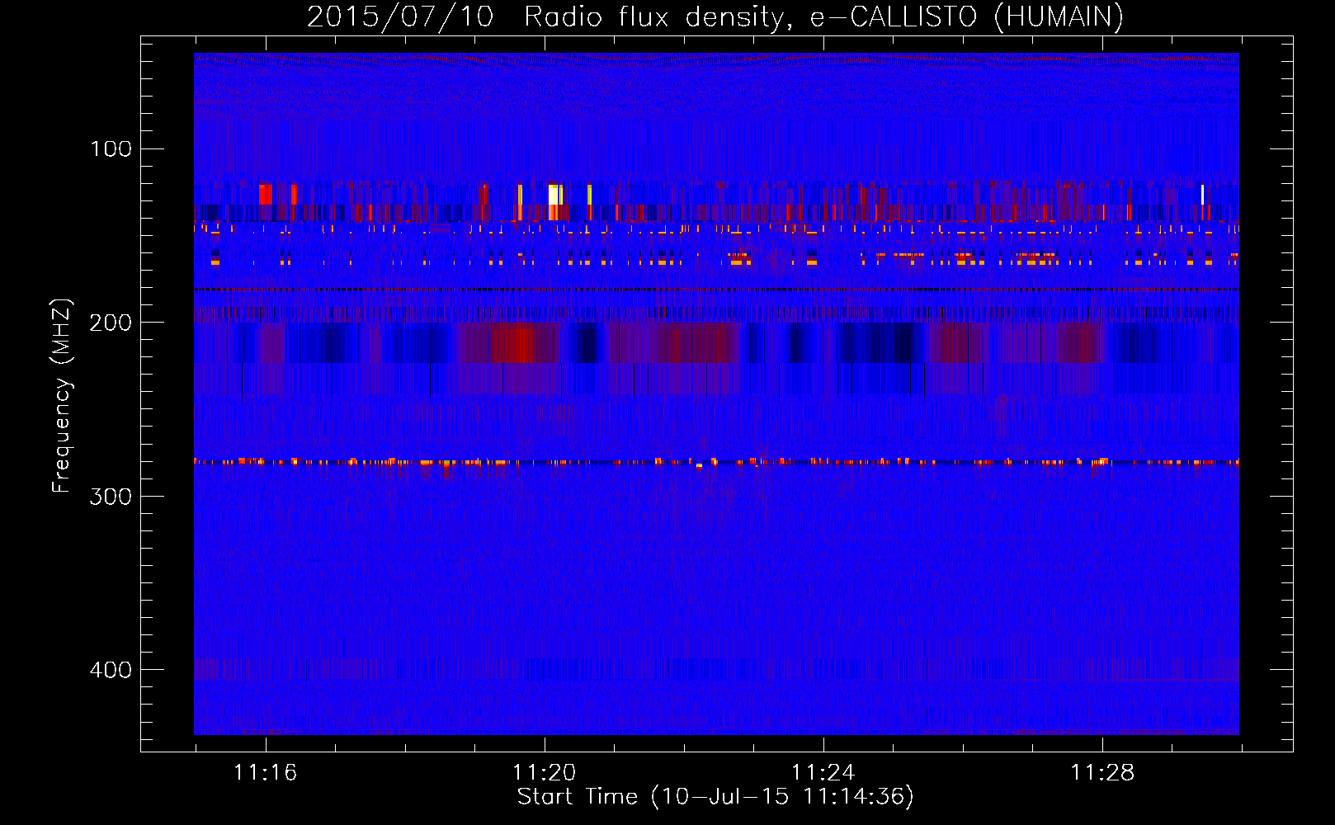Click the 200 frequency tick label
The width and height of the screenshot is (1335, 825).
(111, 323)
